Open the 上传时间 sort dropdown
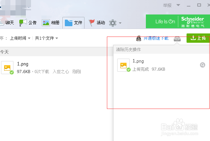Viewport: 210px width, 141px height. point(20,38)
